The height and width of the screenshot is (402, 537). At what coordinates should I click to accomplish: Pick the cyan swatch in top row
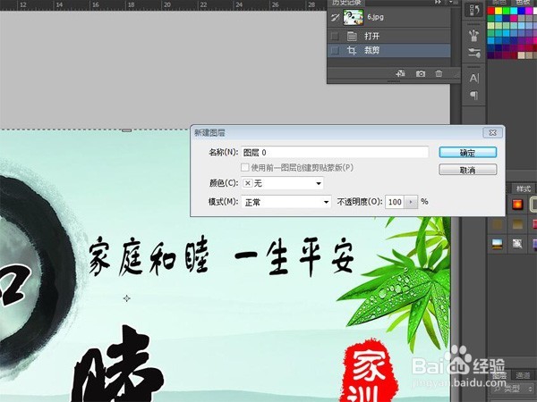click(x=514, y=11)
